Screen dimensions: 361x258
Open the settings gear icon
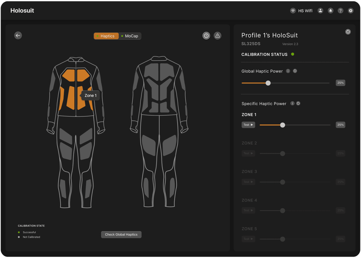pos(351,11)
